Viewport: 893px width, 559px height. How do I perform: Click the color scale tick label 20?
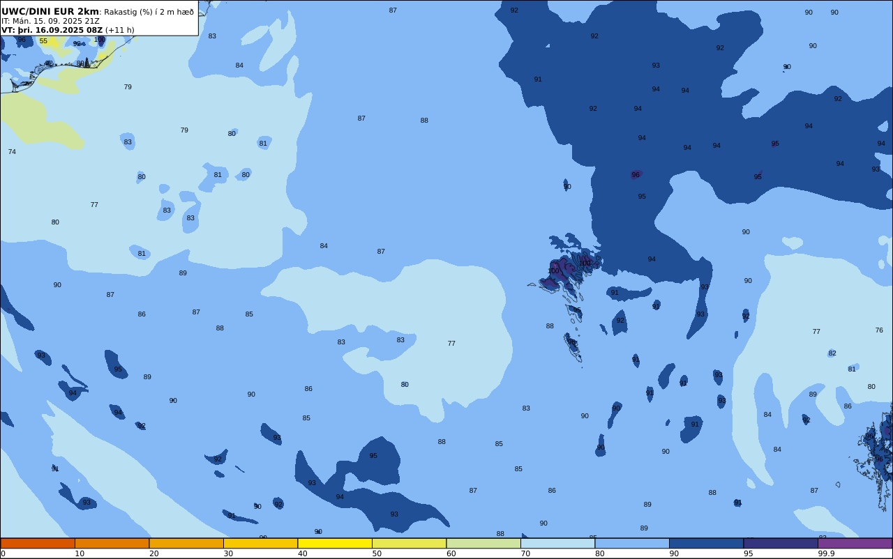[x=153, y=553]
